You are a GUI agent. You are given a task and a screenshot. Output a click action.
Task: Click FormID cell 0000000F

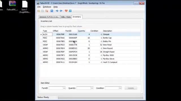point(71,38)
